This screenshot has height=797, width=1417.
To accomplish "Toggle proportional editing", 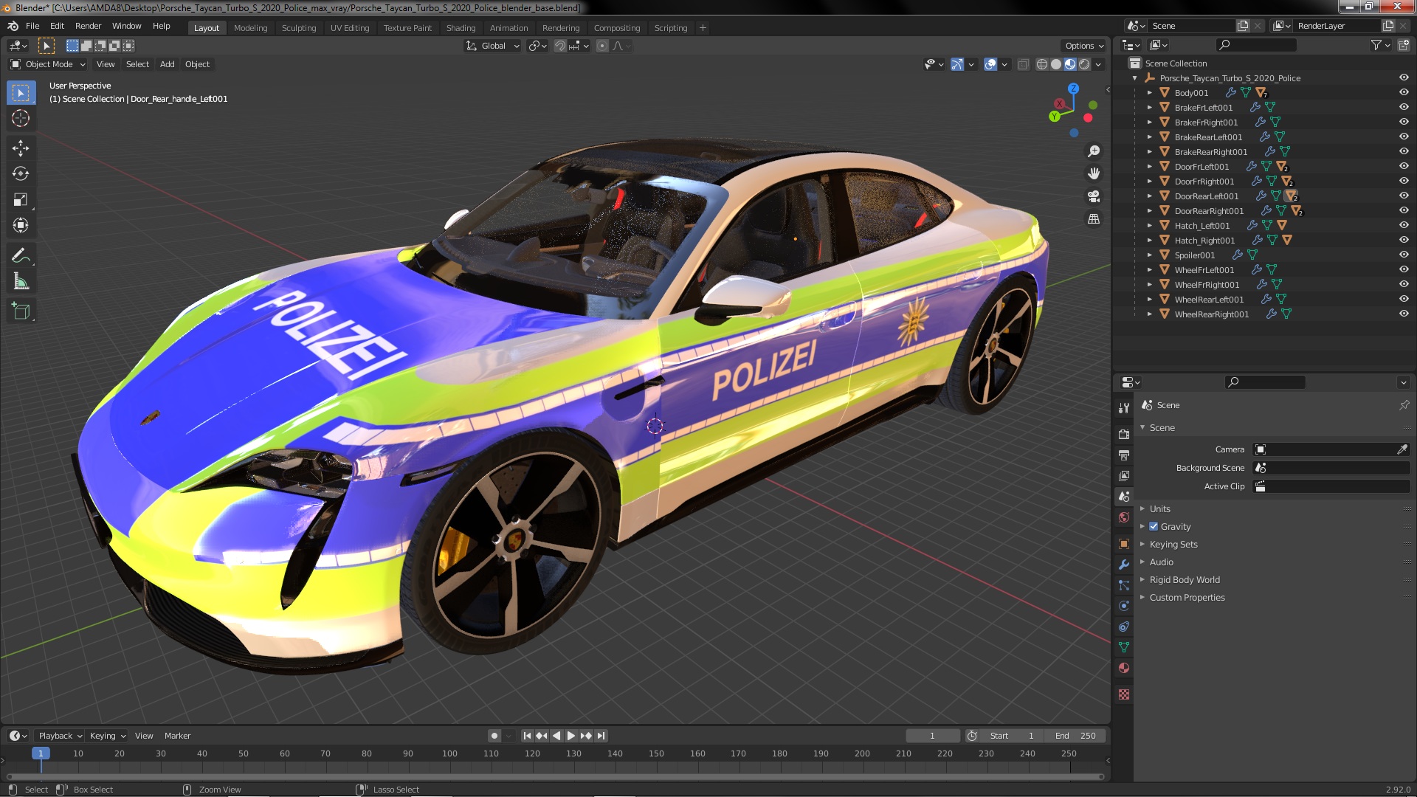I will pos(602,46).
